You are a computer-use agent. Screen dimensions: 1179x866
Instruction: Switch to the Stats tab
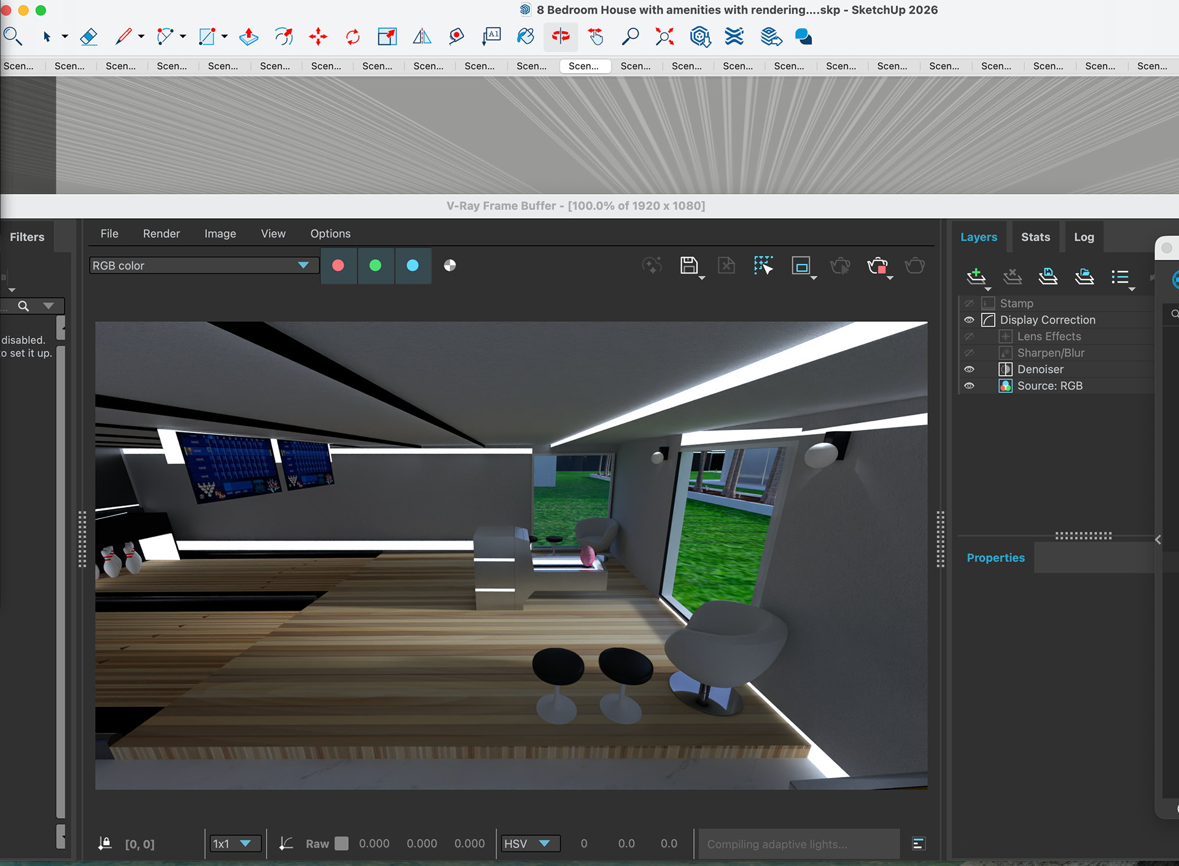point(1035,237)
